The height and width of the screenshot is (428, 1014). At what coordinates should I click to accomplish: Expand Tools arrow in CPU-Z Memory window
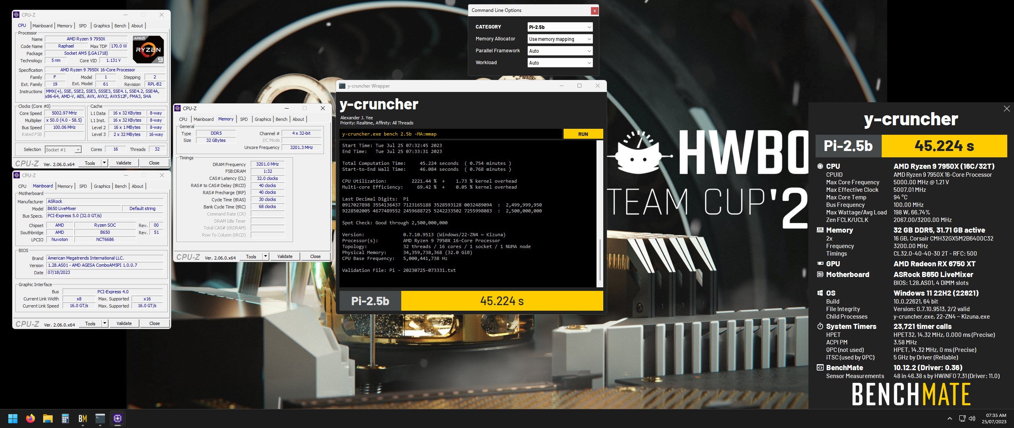(265, 256)
